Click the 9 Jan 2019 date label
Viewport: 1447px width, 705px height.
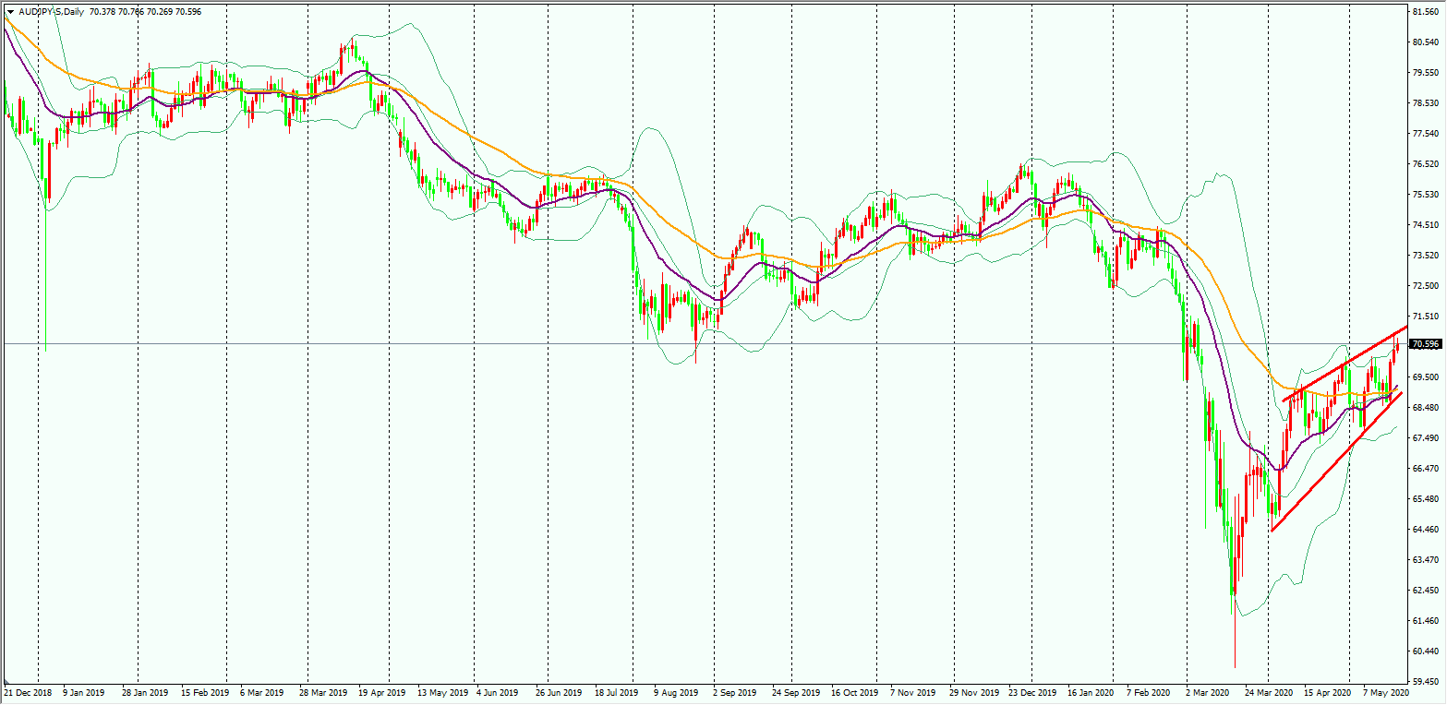click(83, 691)
